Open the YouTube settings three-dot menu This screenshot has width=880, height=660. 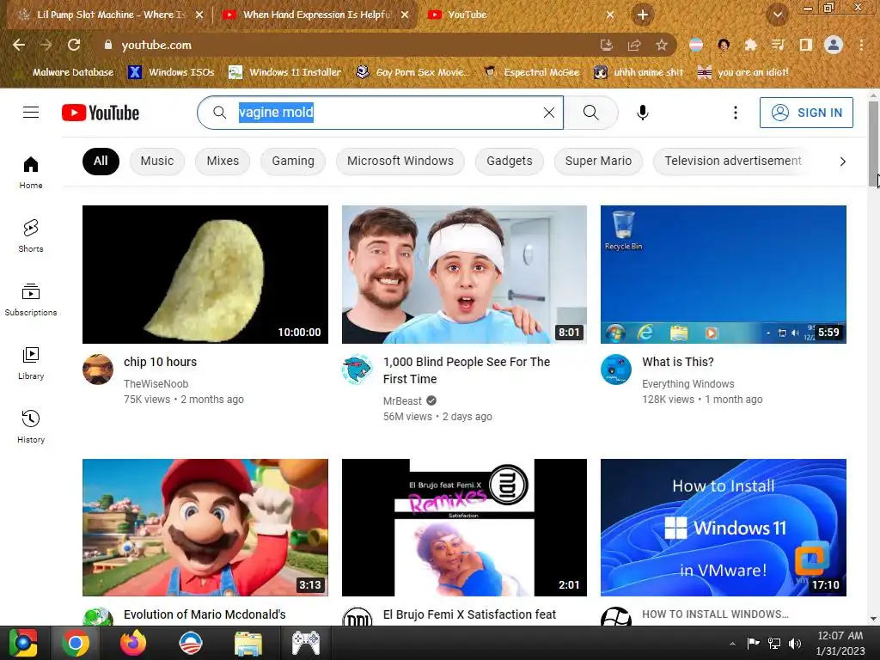point(736,113)
